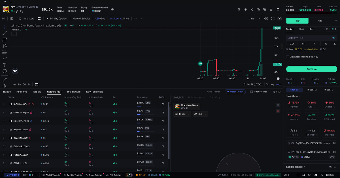Image resolution: width=340 pixels, height=178 pixels.
Task: Toggle the log scale on chart
Action: click(272, 84)
